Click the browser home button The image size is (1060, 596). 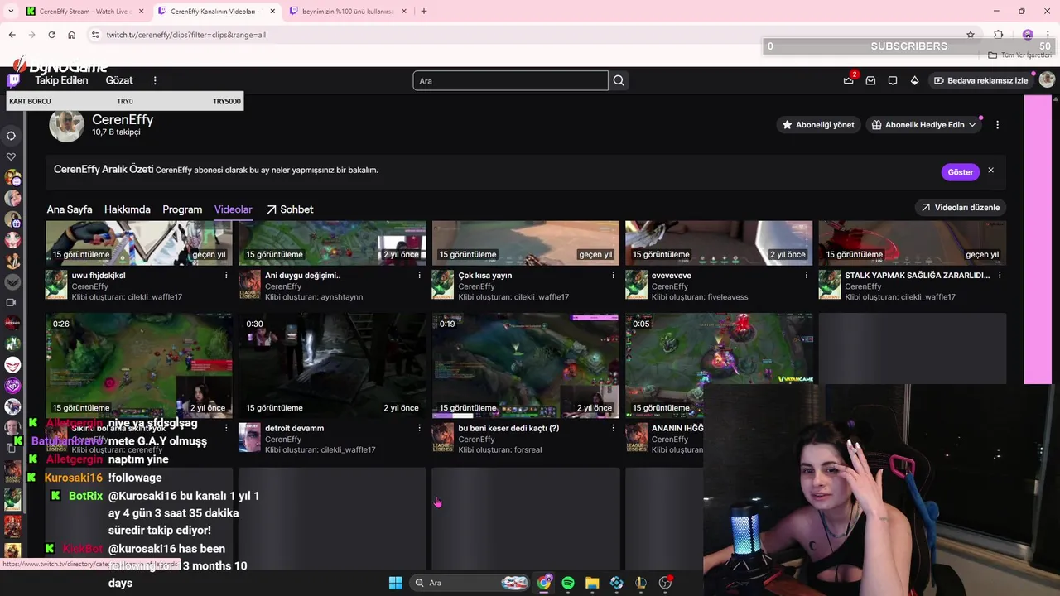[x=72, y=35]
